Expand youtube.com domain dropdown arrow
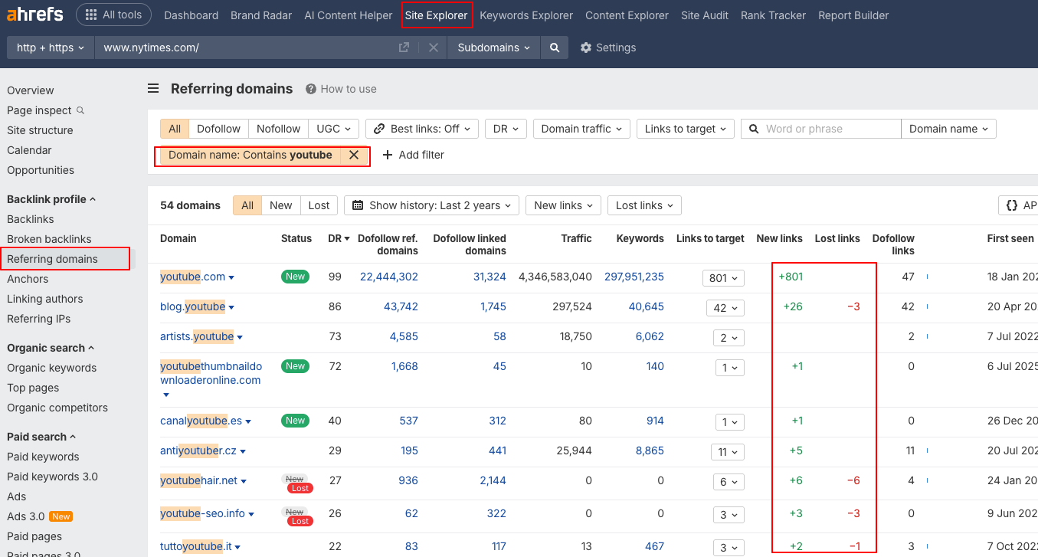 pyautogui.click(x=231, y=277)
